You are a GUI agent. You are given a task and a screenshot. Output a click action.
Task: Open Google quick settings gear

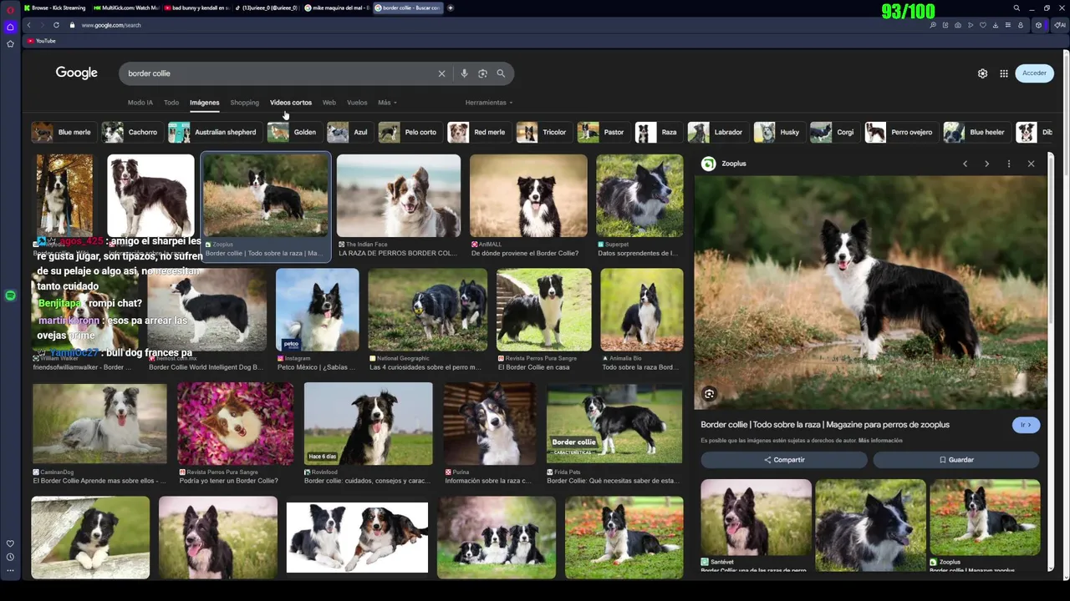coord(982,73)
